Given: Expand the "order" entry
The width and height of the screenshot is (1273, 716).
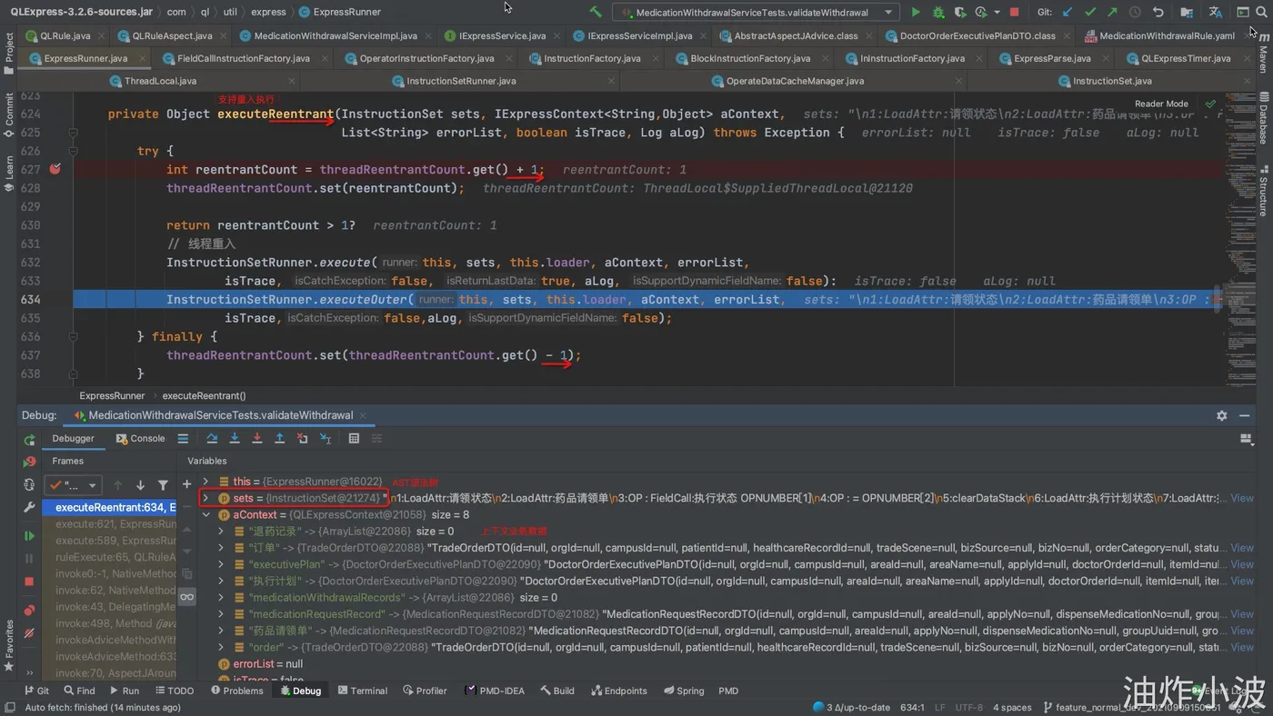Looking at the screenshot, I should coord(221,647).
